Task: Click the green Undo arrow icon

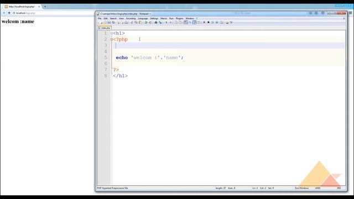Action: pos(146,23)
